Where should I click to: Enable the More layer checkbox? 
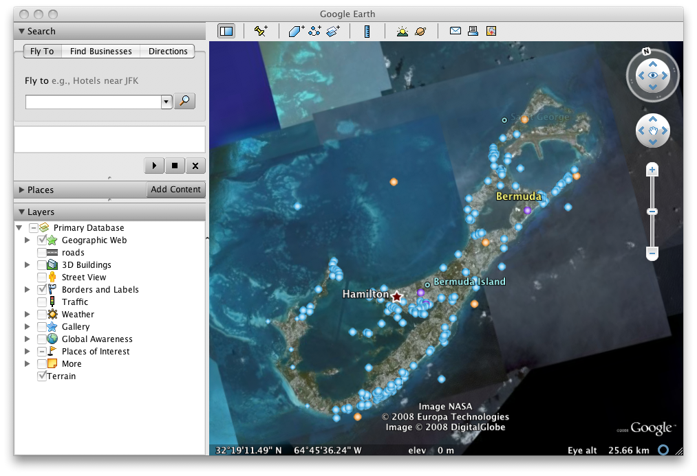tap(42, 364)
